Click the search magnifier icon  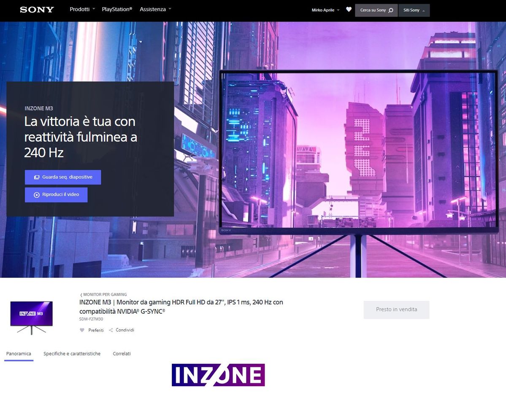point(391,10)
